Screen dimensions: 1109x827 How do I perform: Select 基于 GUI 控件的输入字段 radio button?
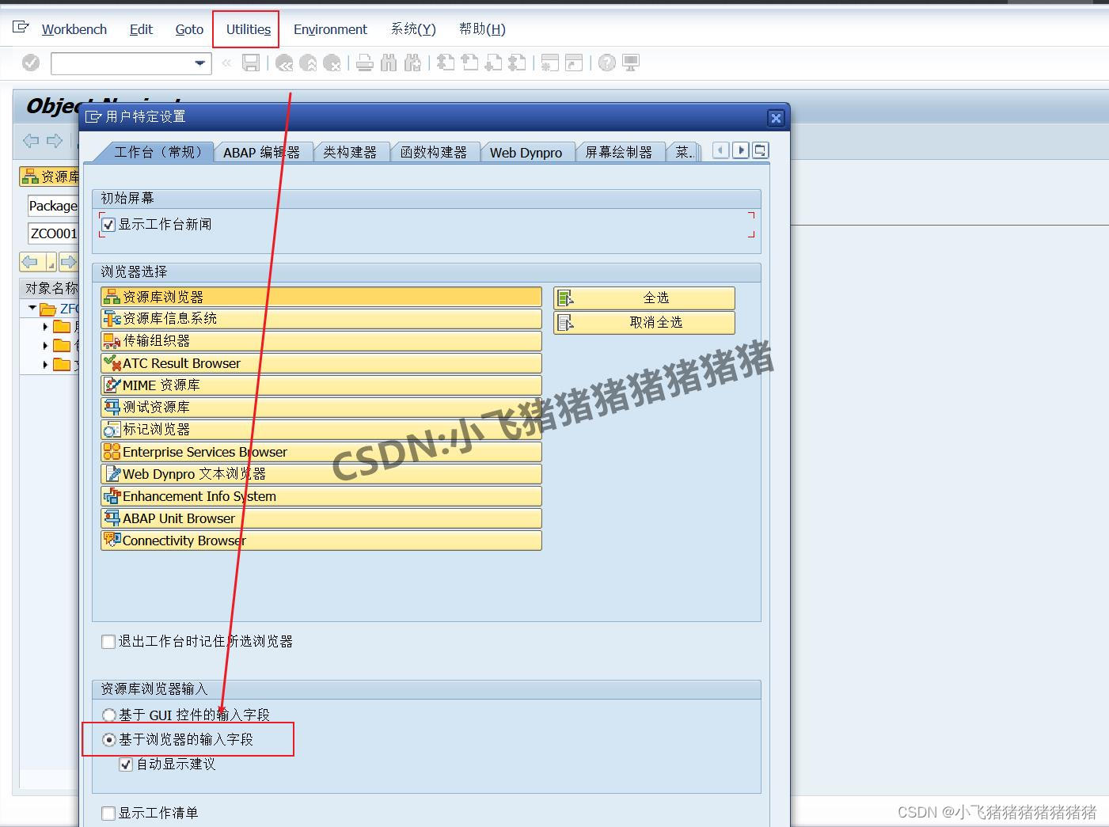110,715
